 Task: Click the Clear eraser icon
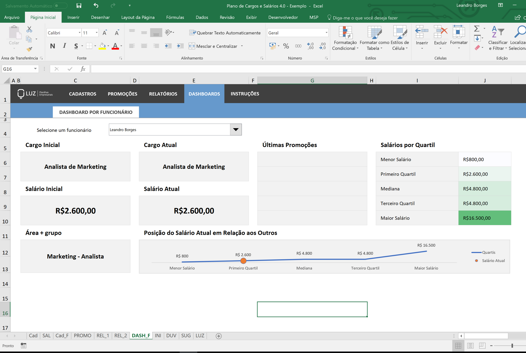pyautogui.click(x=477, y=47)
